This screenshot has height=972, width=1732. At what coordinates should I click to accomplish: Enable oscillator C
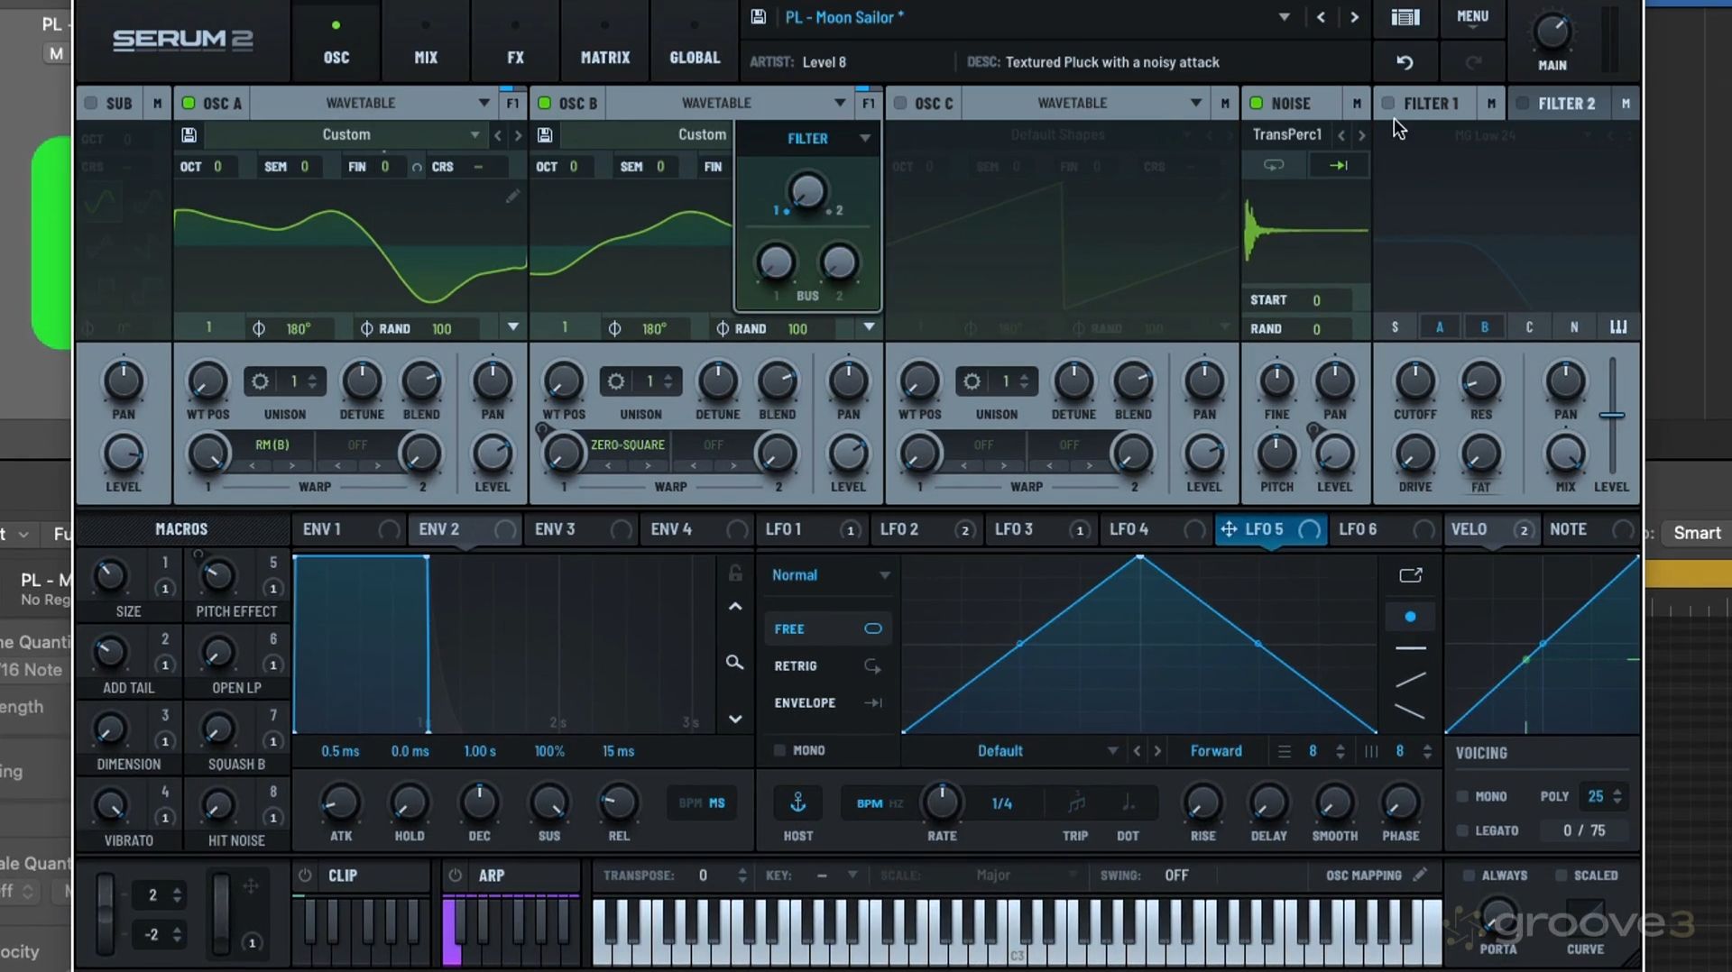click(x=900, y=103)
